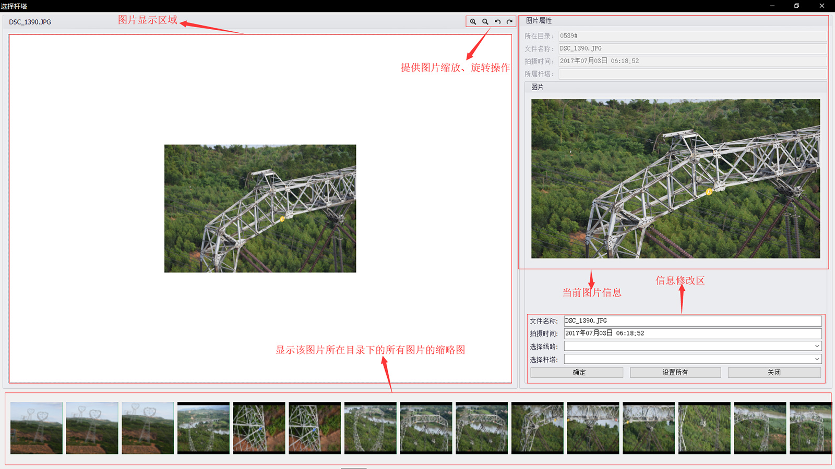Click the 所属杆塔 property field
This screenshot has height=469, width=835.
click(x=693, y=74)
